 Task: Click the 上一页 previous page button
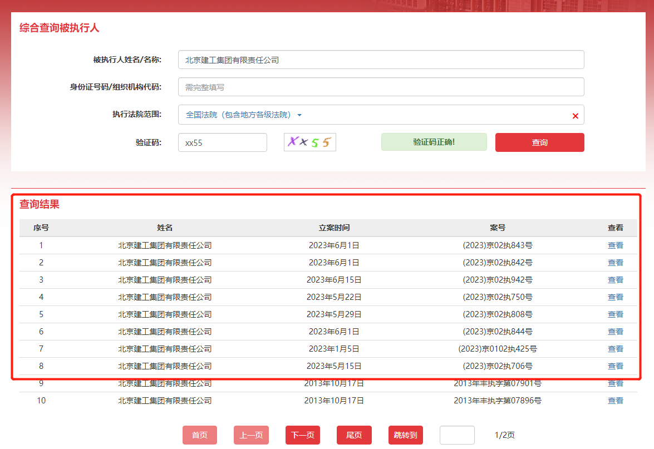pos(251,435)
